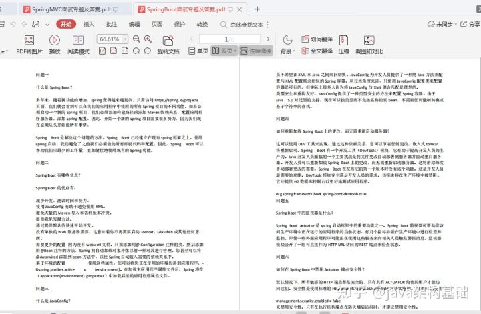
Task: Go to the previous page arrow
Action: click(192, 39)
